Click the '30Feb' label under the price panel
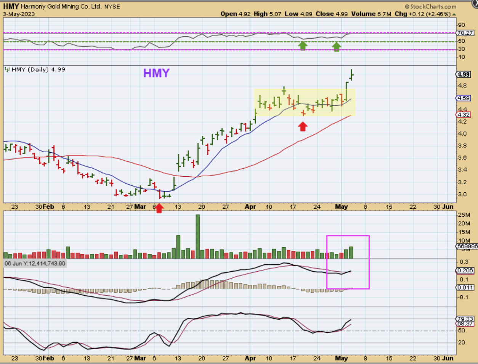The width and height of the screenshot is (478, 364). 45,206
